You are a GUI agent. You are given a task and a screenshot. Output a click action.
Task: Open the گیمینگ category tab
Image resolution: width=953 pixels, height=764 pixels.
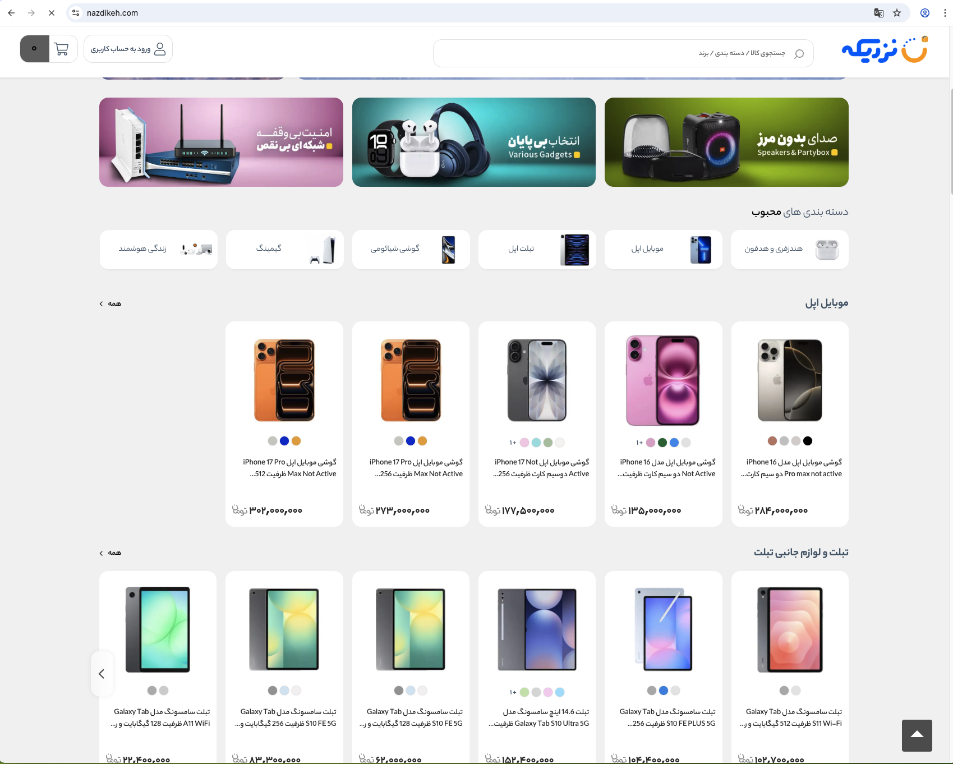(285, 250)
